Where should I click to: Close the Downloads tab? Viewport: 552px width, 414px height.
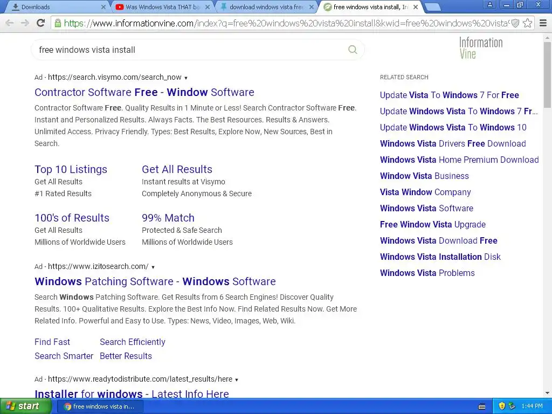103,7
